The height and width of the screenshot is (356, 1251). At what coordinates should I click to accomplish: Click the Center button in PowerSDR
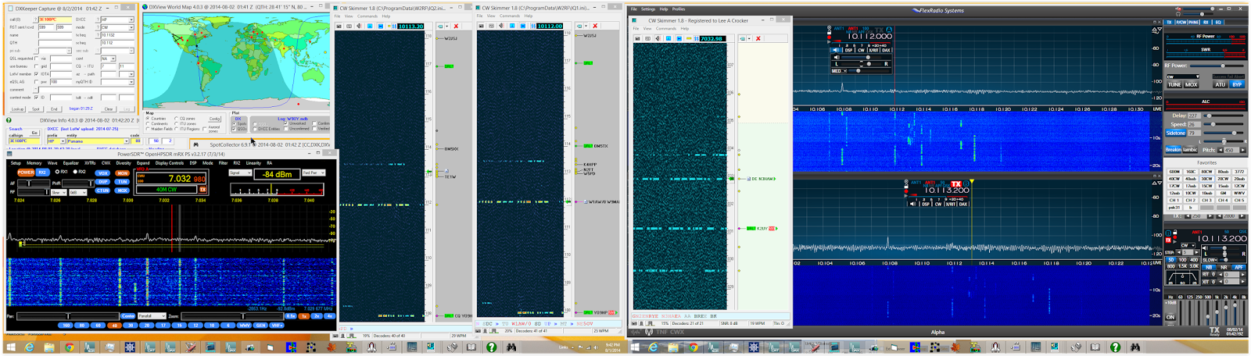[128, 316]
